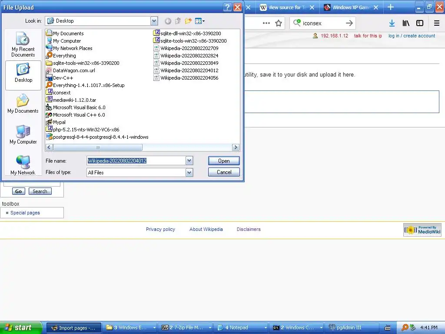Screen dimensions: 445x334
Task: Bookmark this page with star icon
Action: (279, 23)
